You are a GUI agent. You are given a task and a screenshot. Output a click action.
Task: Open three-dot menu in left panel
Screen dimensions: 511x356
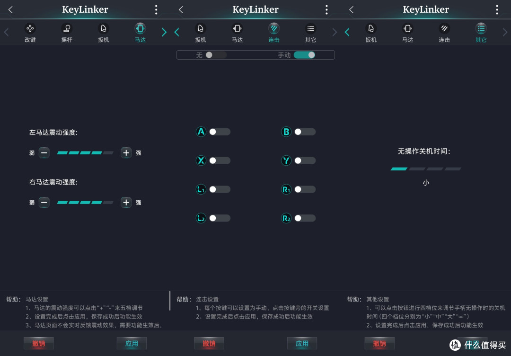(x=156, y=9)
